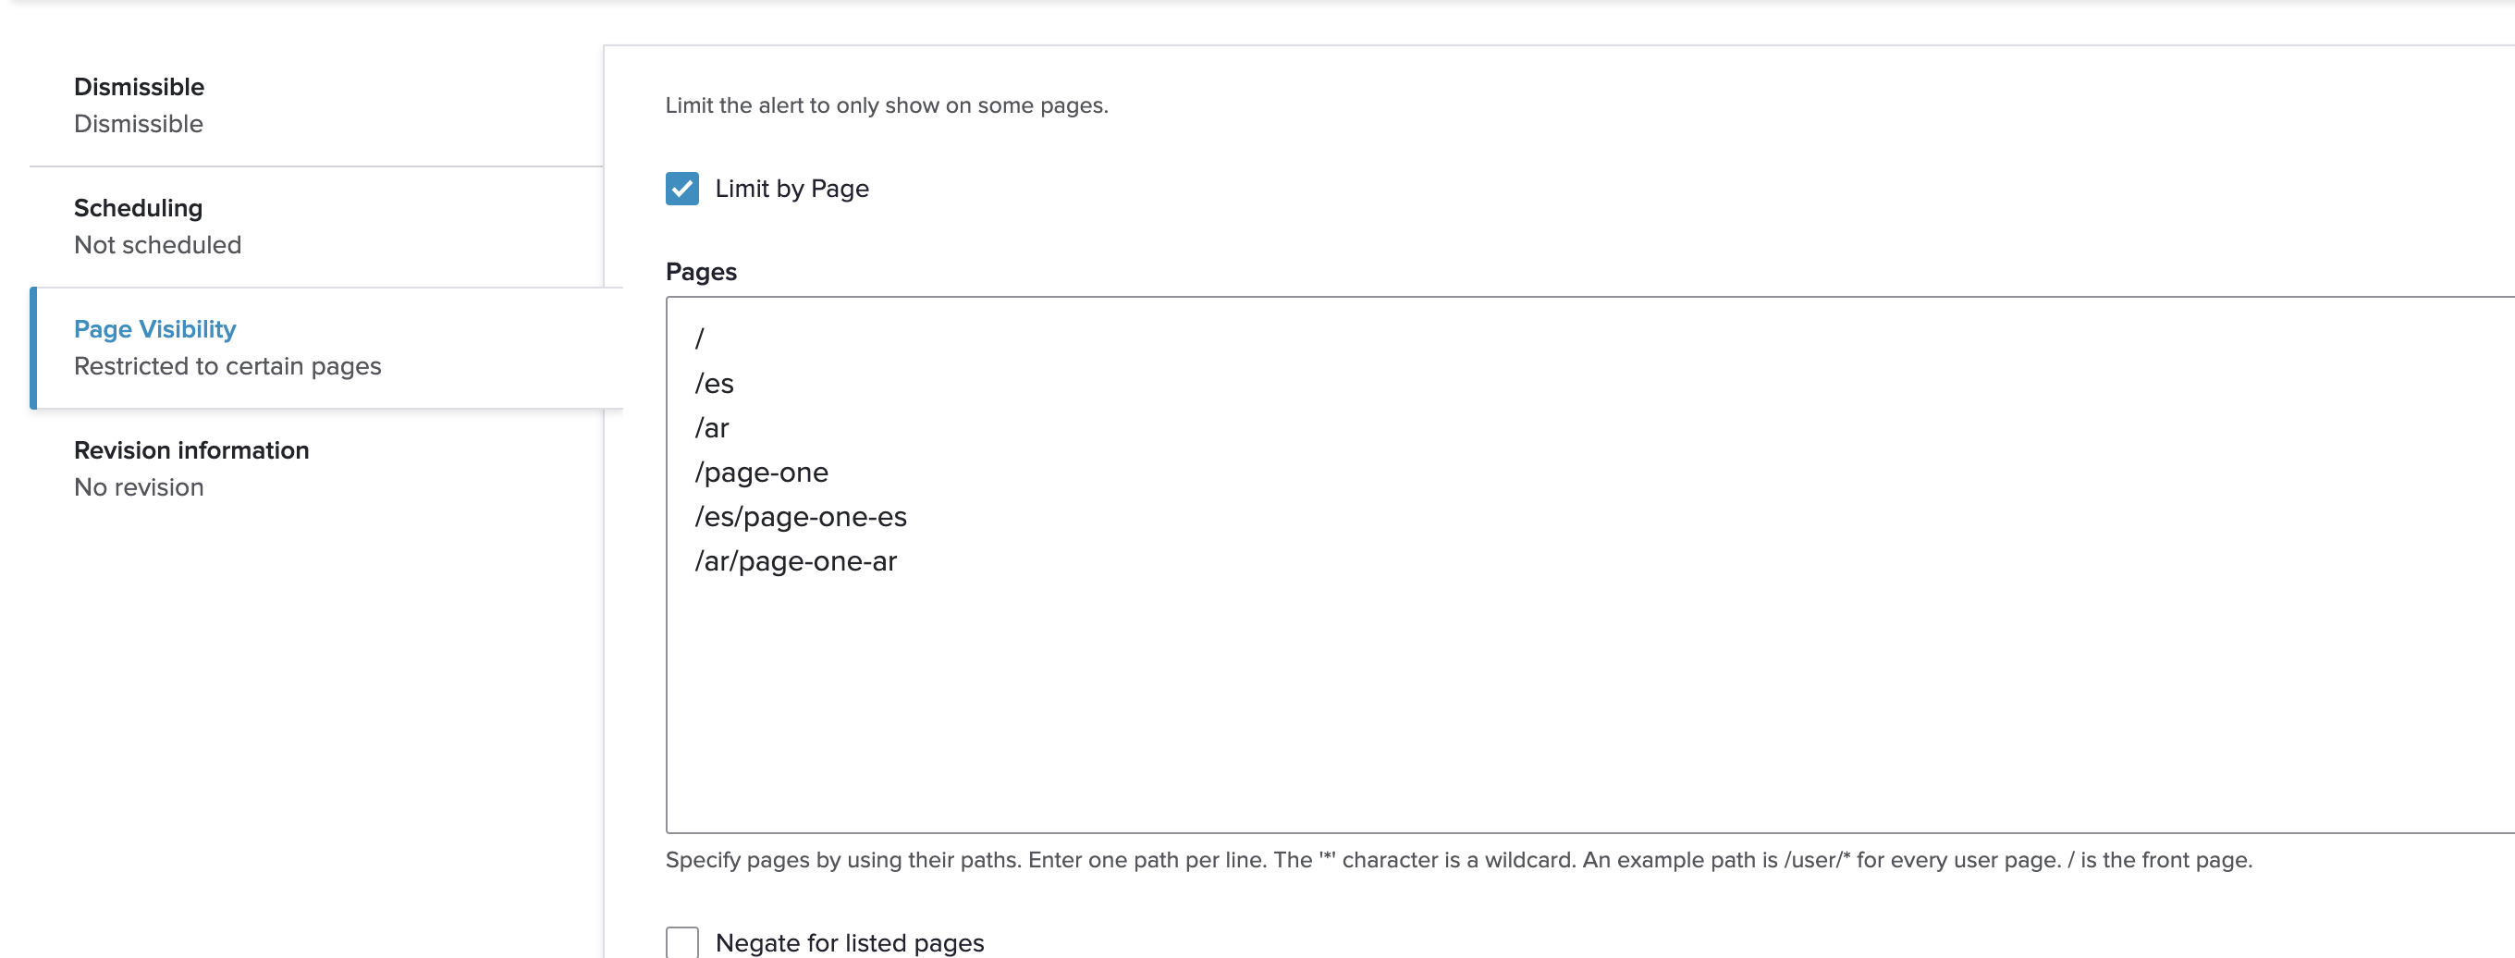Click the Negate for listed pages label

click(850, 941)
